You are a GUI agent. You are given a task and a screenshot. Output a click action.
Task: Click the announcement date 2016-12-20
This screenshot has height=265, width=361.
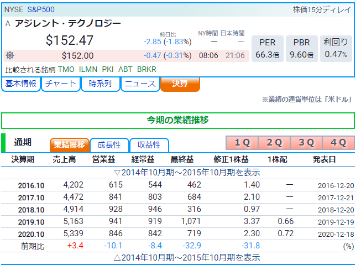click(336, 186)
